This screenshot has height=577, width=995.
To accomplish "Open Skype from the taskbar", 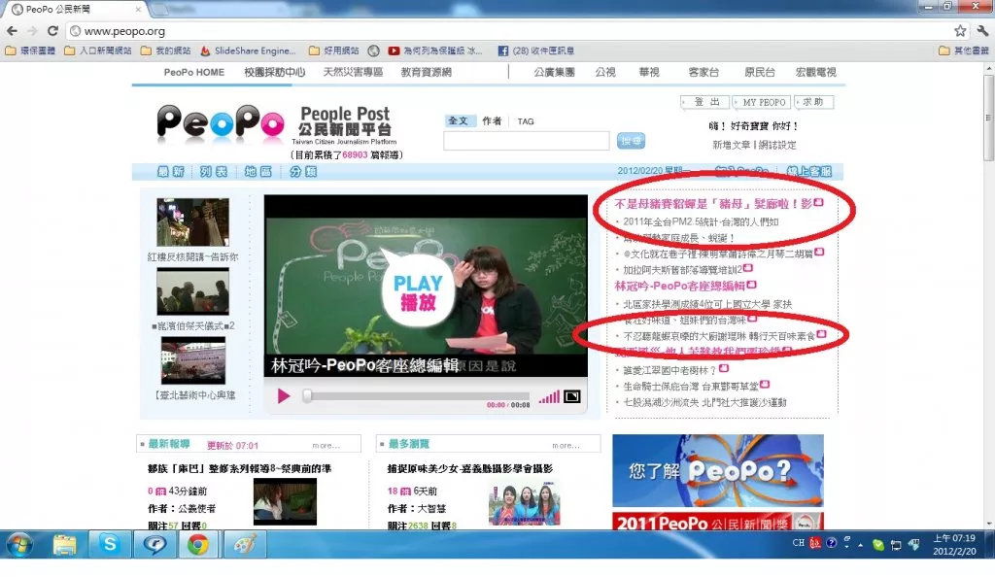I will coord(110,544).
